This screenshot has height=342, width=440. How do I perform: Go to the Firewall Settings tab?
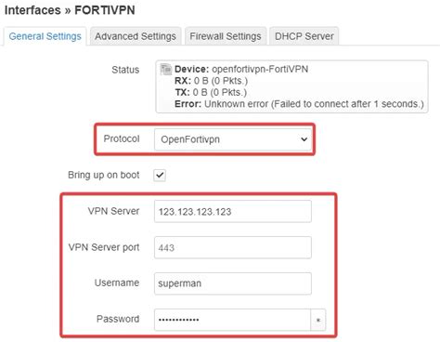pyautogui.click(x=226, y=36)
